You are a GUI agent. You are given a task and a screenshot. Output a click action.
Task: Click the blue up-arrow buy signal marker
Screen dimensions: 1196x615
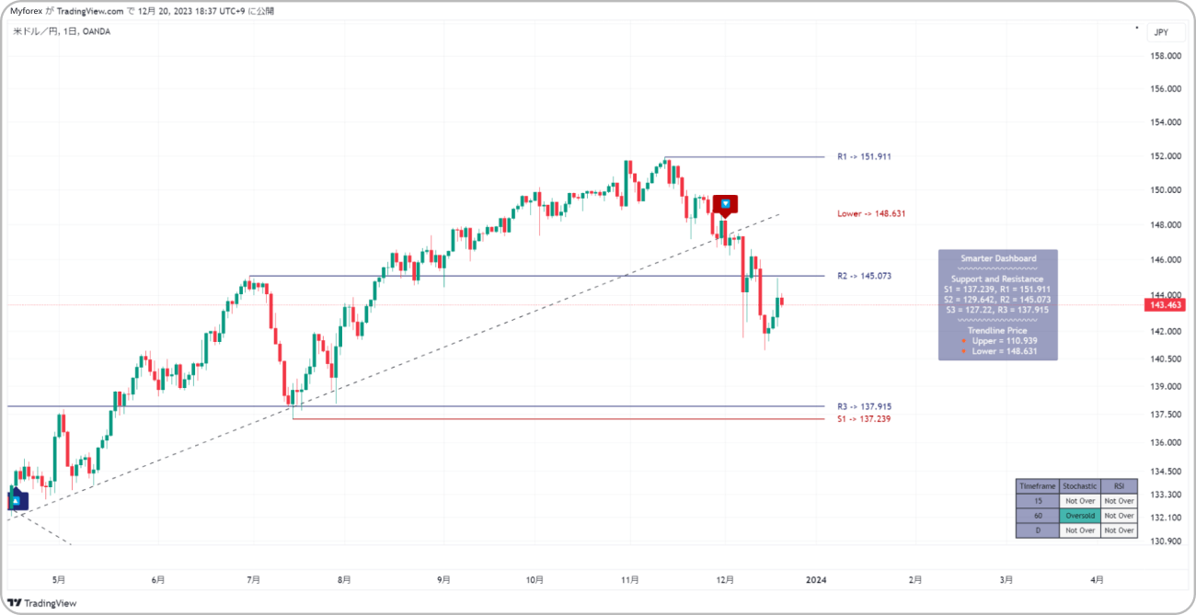[17, 501]
